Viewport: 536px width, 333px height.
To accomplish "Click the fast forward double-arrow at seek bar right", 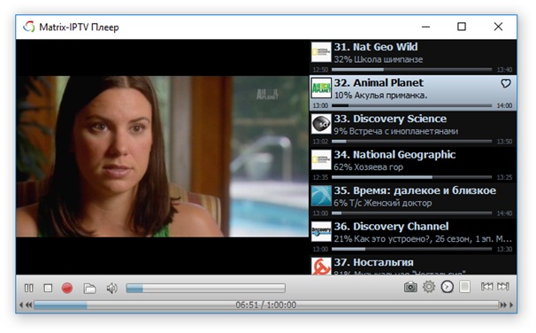I will click(x=503, y=305).
